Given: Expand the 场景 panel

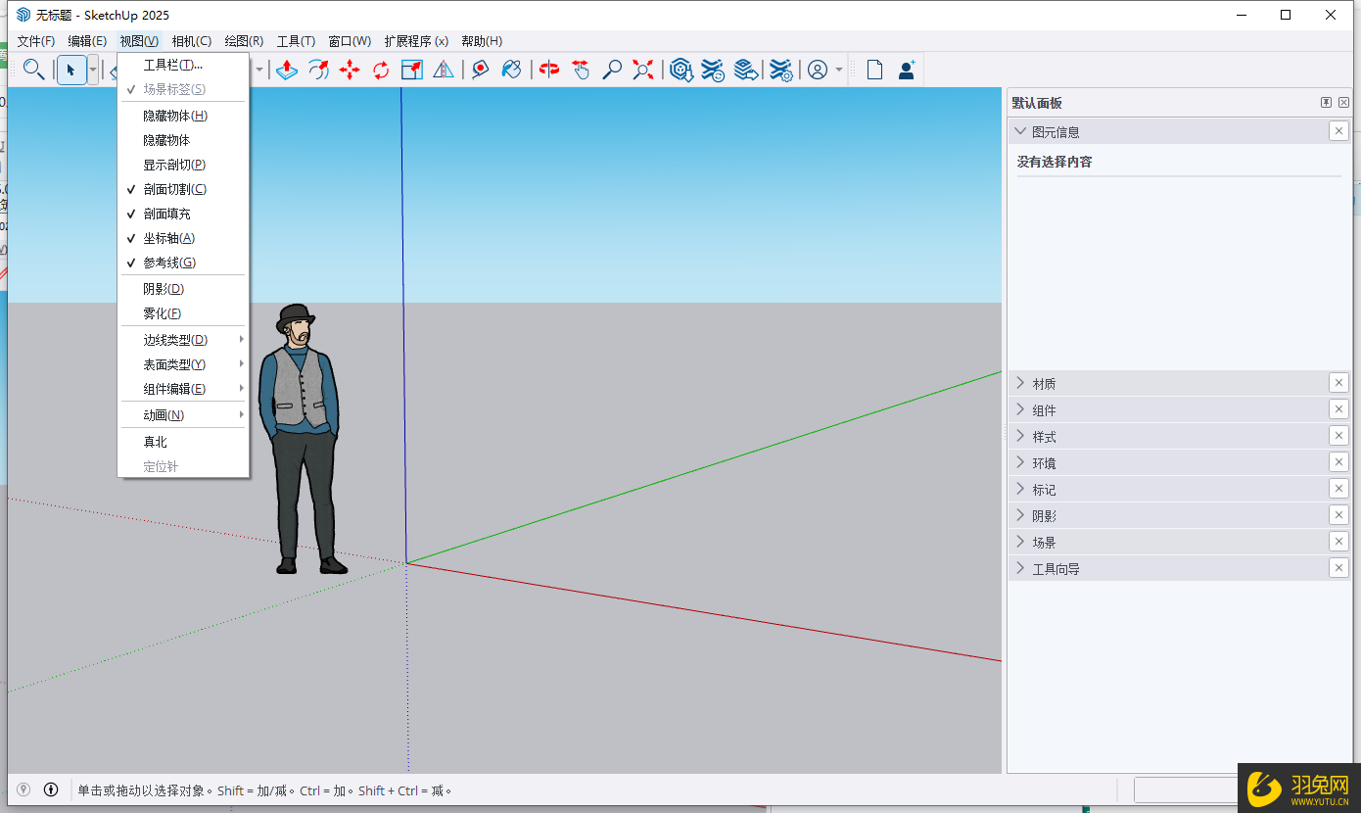Looking at the screenshot, I should pos(1045,541).
